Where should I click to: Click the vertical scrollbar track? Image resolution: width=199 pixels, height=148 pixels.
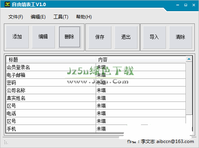point(189,88)
